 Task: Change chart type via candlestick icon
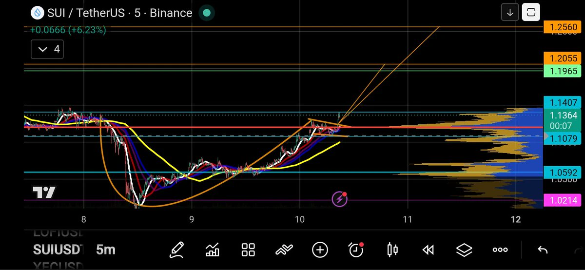pos(392,250)
